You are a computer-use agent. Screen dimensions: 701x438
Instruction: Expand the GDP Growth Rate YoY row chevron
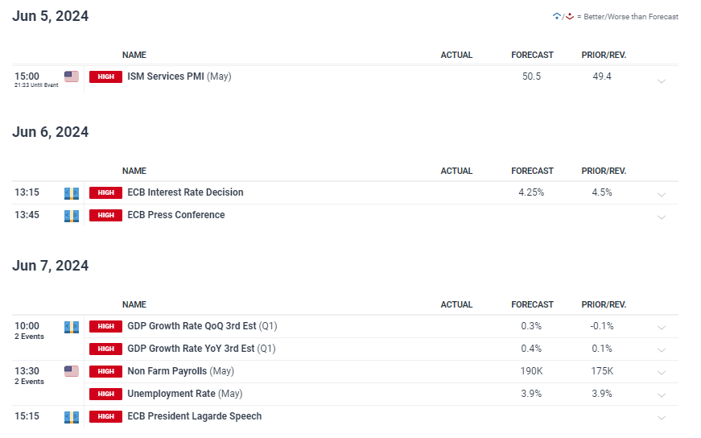click(x=662, y=350)
